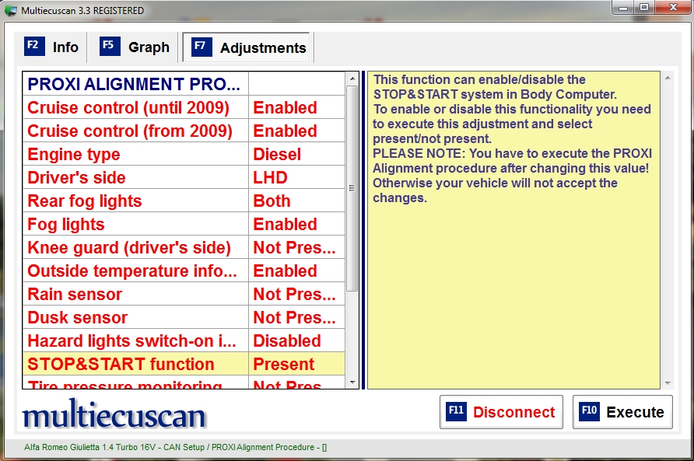Viewport: 694px width, 461px height.
Task: Click the F2 key icon
Action: [34, 46]
